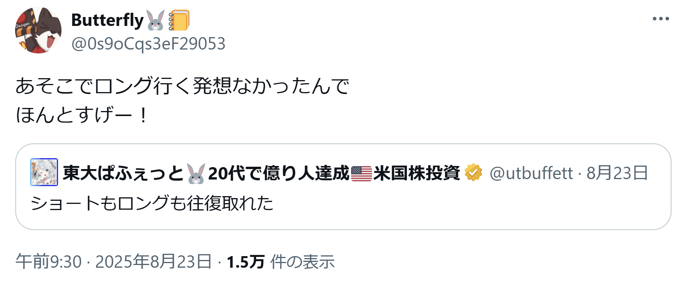Click the 件の表示 views label

pos(302,262)
